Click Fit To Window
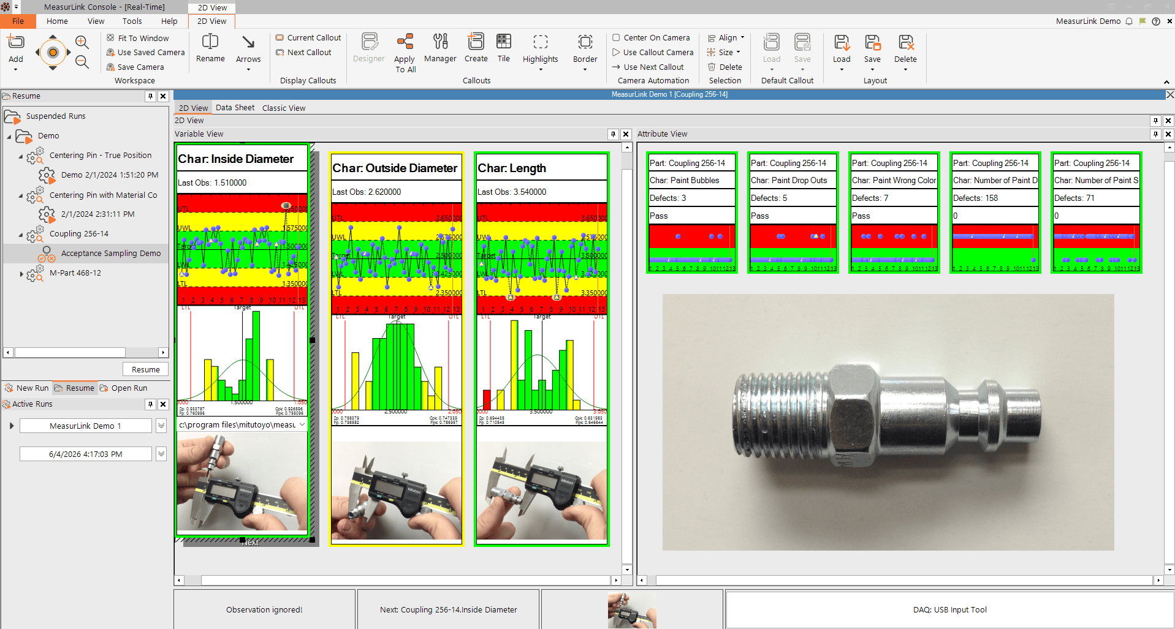 137,38
